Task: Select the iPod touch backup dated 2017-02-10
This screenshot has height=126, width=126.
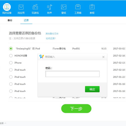Action: [11, 70]
